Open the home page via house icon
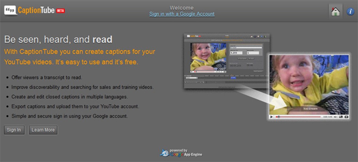Viewport: 358px width, 162px height. click(x=335, y=11)
